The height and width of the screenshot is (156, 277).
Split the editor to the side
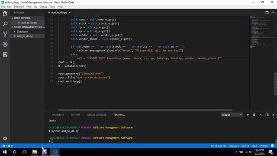(267, 13)
